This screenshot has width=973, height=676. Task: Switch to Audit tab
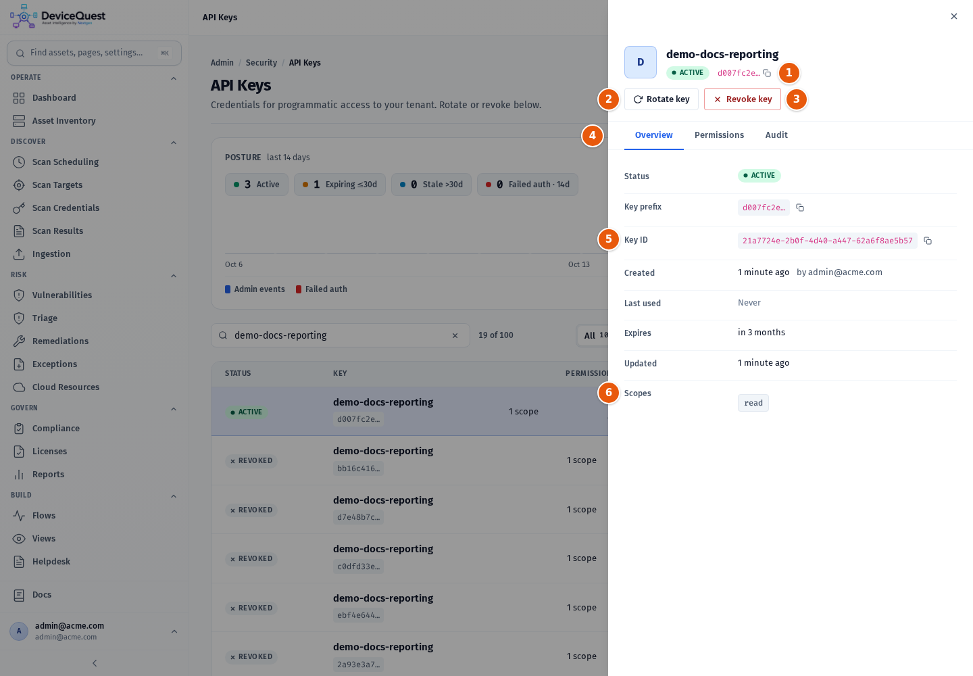776,135
